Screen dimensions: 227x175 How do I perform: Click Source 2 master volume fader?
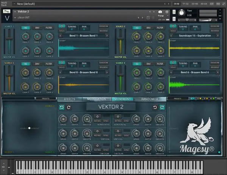point(120,39)
